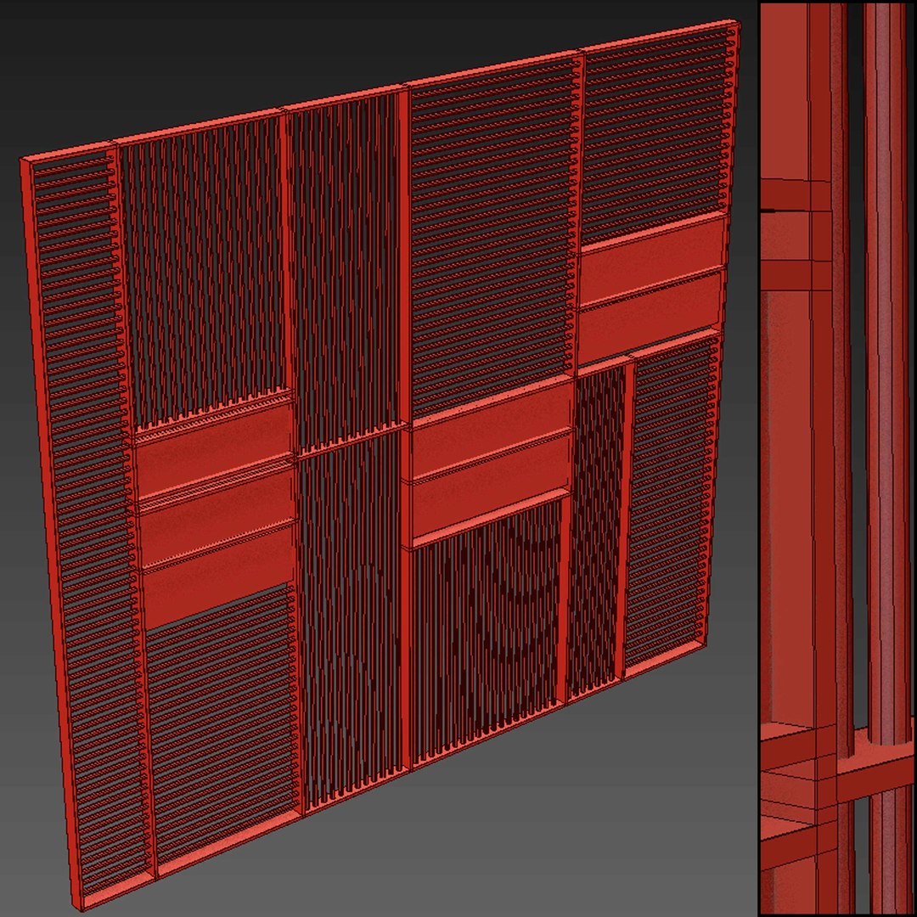The width and height of the screenshot is (917, 917).
Task: Select the leftmost tall column of horizontal slats
Action: click(x=87, y=526)
